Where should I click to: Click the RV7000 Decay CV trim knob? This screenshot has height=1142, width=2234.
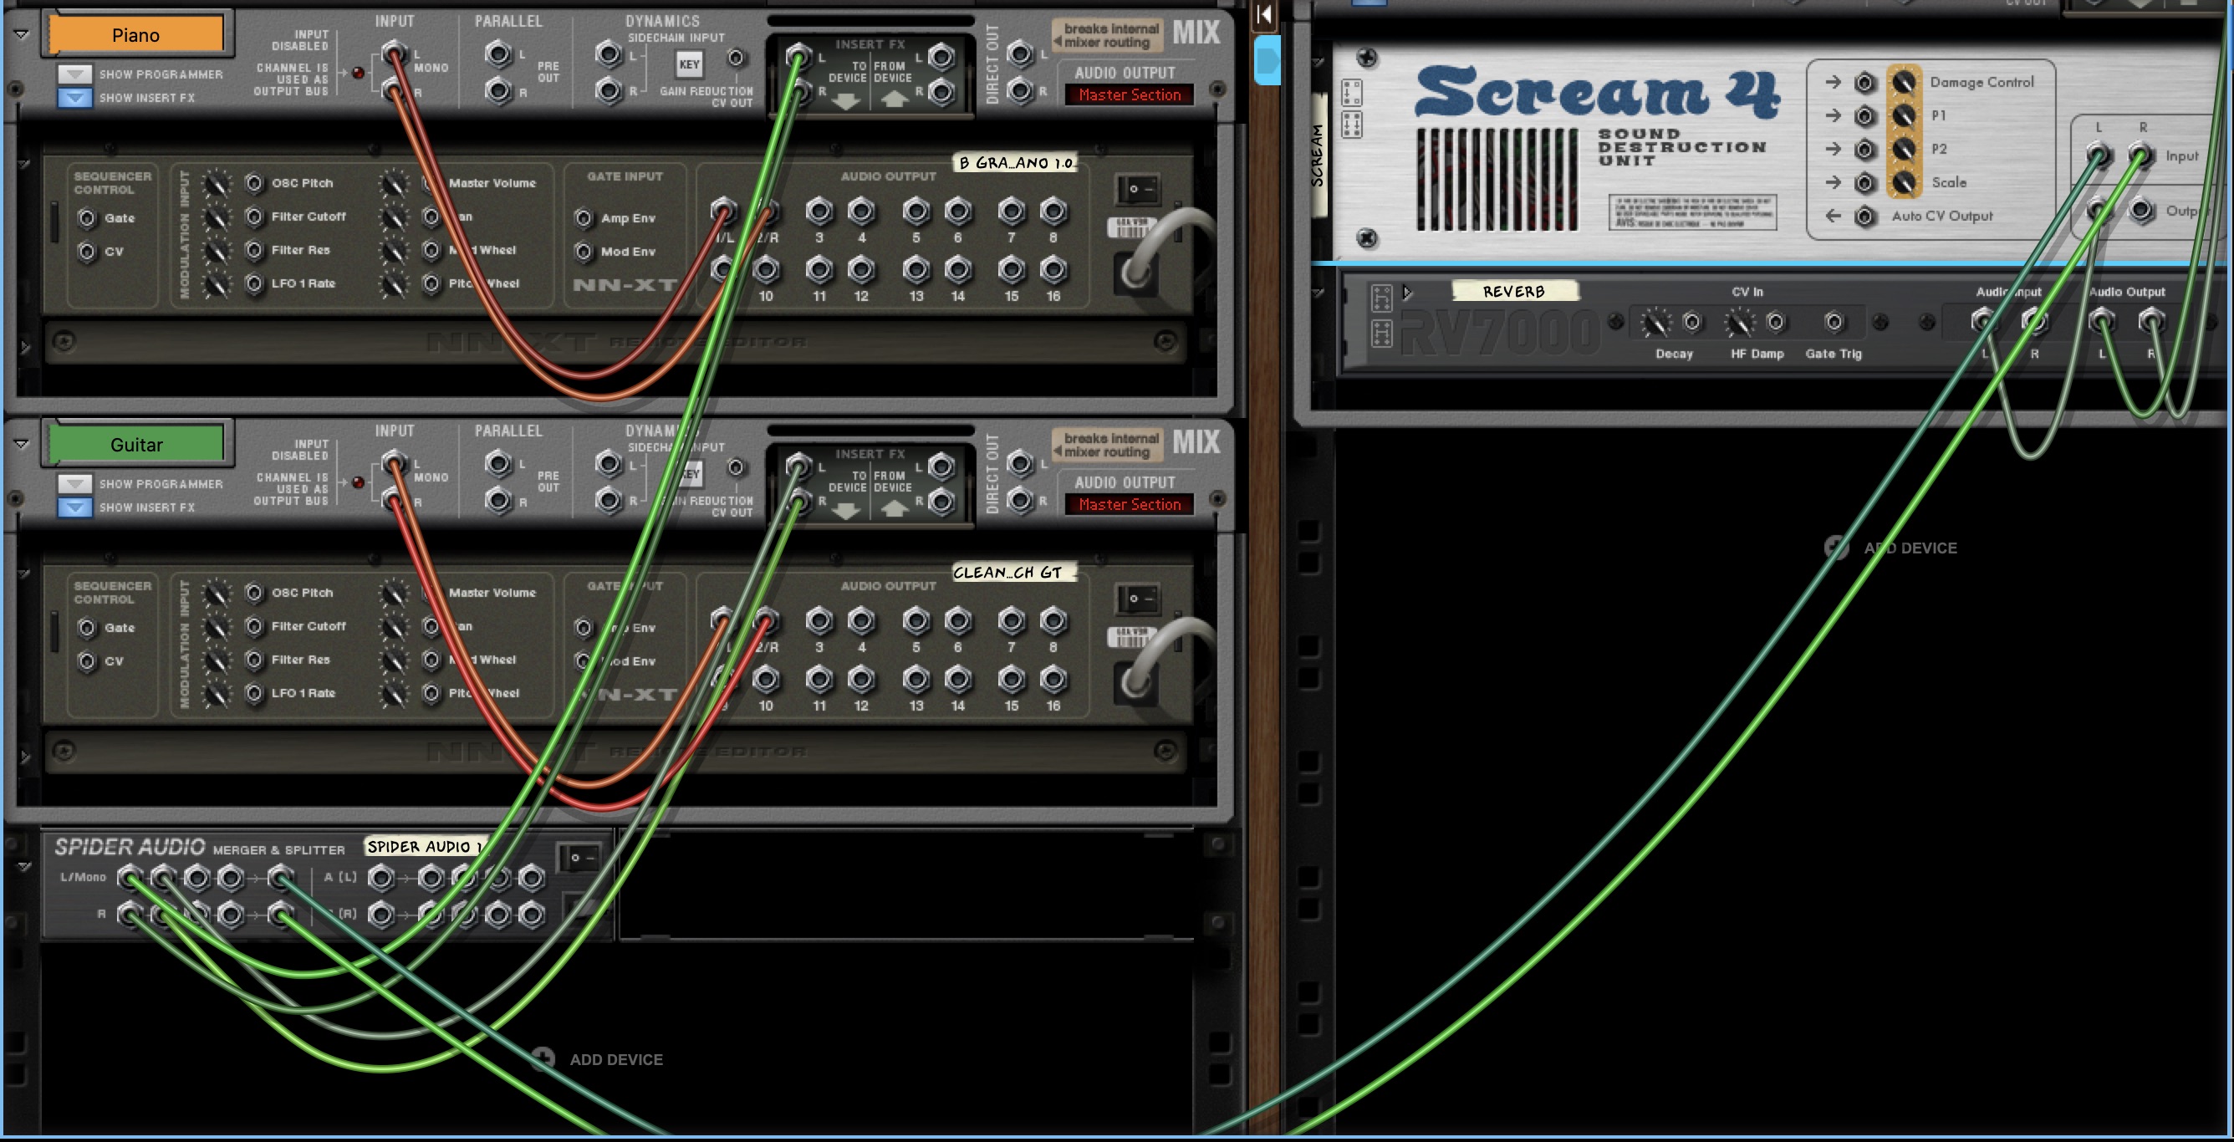point(1655,323)
